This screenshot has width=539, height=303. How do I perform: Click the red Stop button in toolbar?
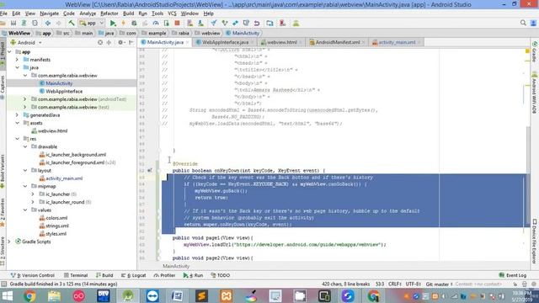tap(177, 23)
